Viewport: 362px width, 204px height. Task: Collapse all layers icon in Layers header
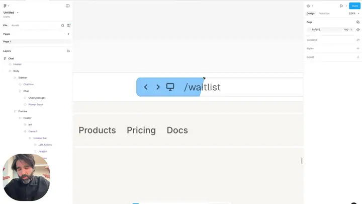(x=68, y=51)
